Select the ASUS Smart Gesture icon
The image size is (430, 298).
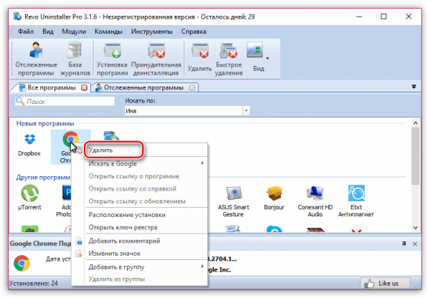[x=236, y=197]
